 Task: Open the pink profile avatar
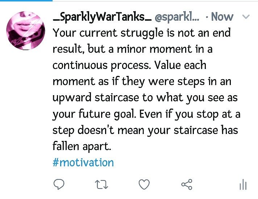tap(26, 30)
